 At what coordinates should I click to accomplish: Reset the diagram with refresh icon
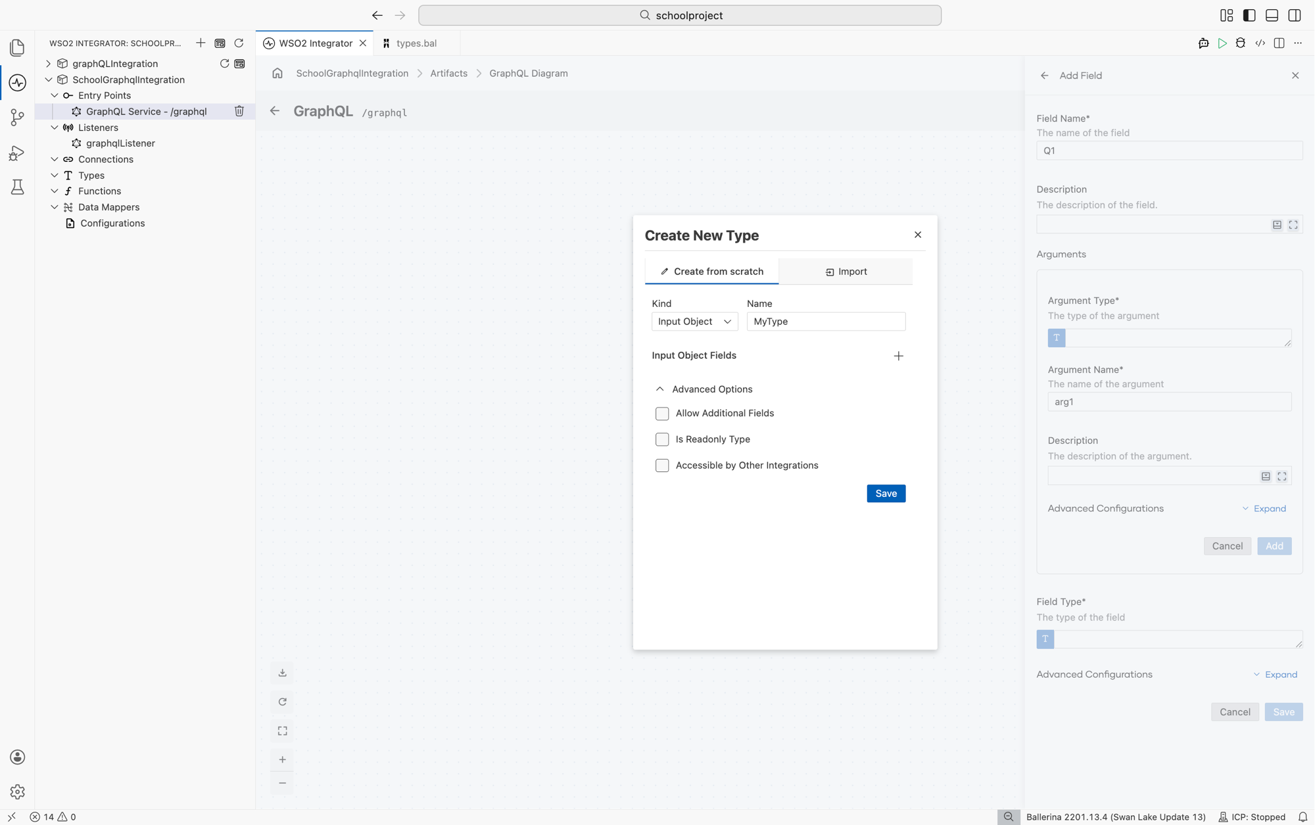(283, 702)
